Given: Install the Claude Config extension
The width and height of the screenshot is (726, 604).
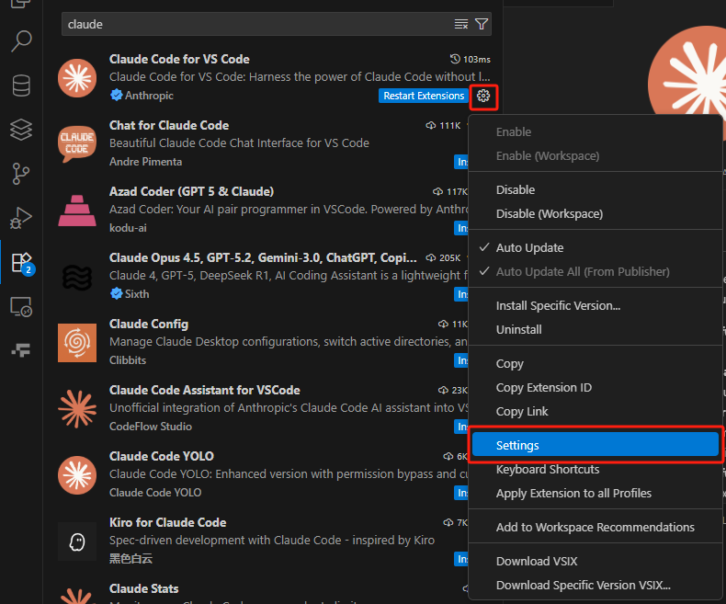Looking at the screenshot, I should tap(461, 360).
